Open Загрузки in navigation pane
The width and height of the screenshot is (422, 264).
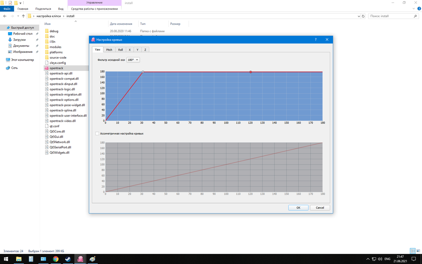(x=19, y=40)
